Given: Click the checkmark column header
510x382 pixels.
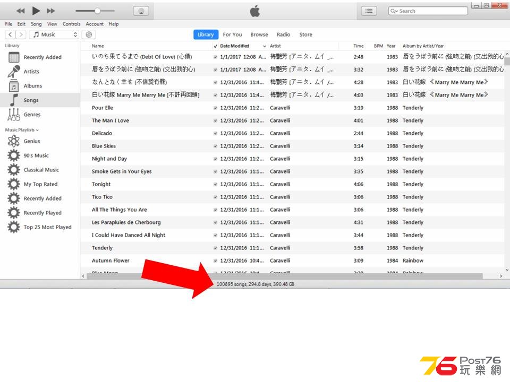Looking at the screenshot, I should coord(215,46).
